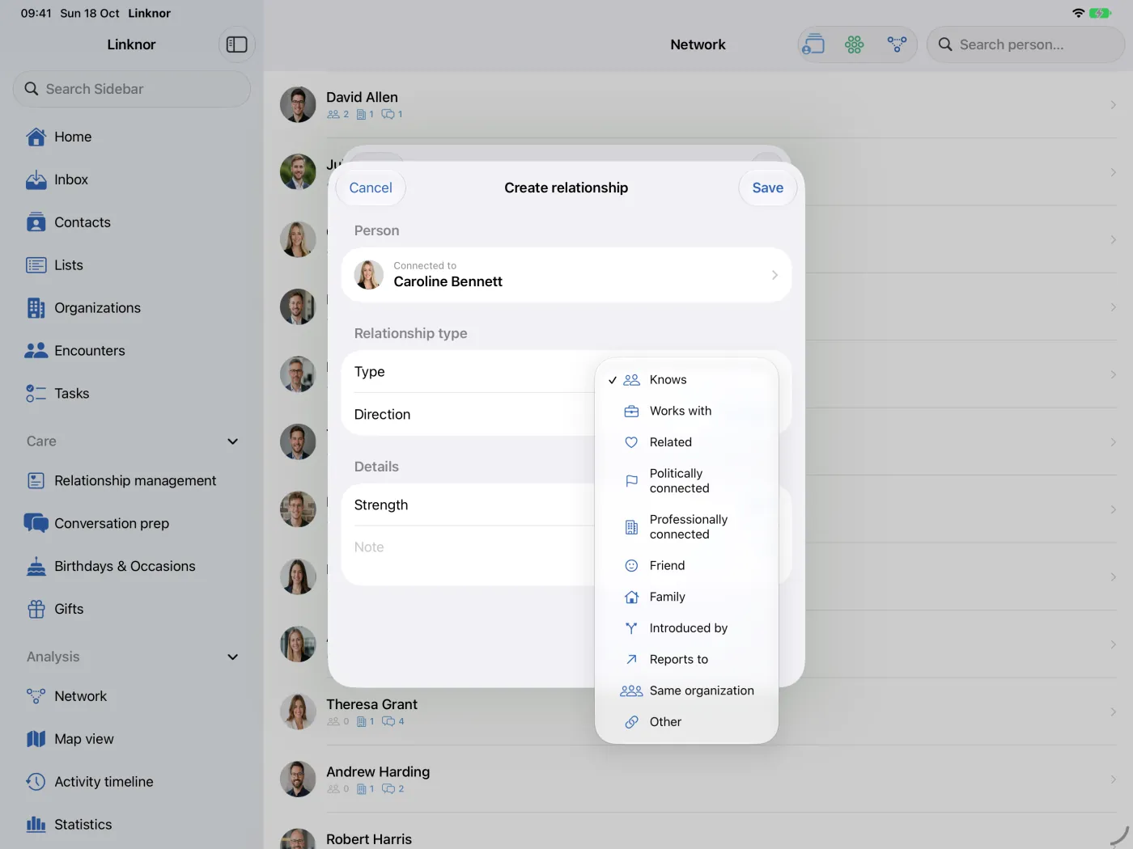Open Activity timeline
Screen dimensions: 1133x849
(132, 782)
